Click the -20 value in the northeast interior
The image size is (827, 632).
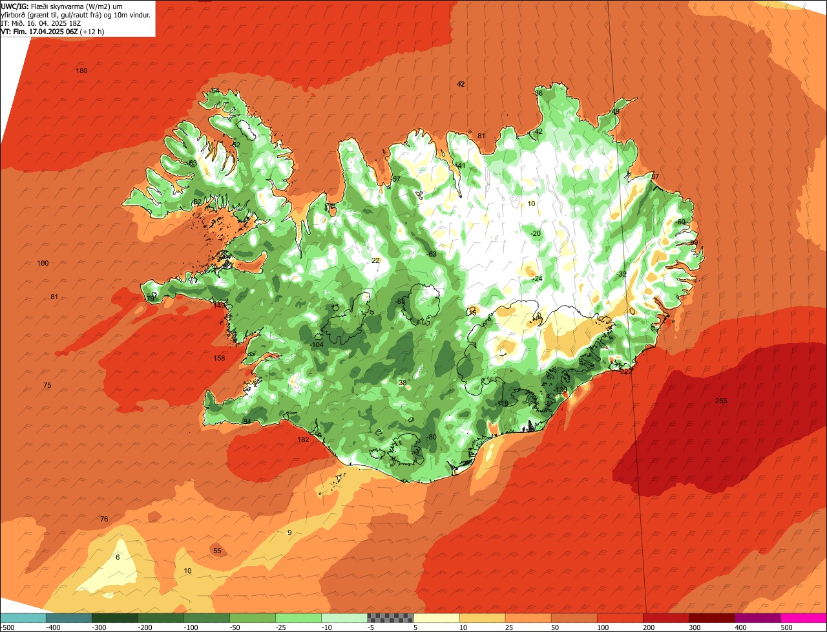535,233
